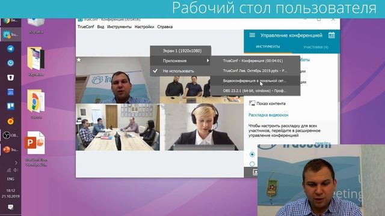
Task: Open the notification center icon on taskbar
Action: tap(10, 207)
